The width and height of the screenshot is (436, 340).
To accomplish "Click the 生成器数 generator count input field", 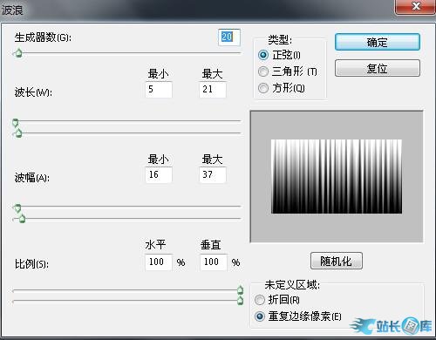I will [229, 37].
